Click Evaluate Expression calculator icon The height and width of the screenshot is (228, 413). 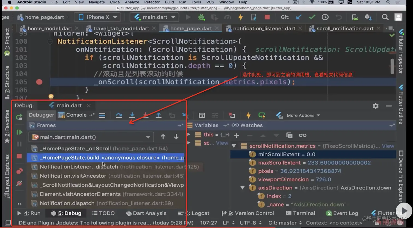click(202, 115)
